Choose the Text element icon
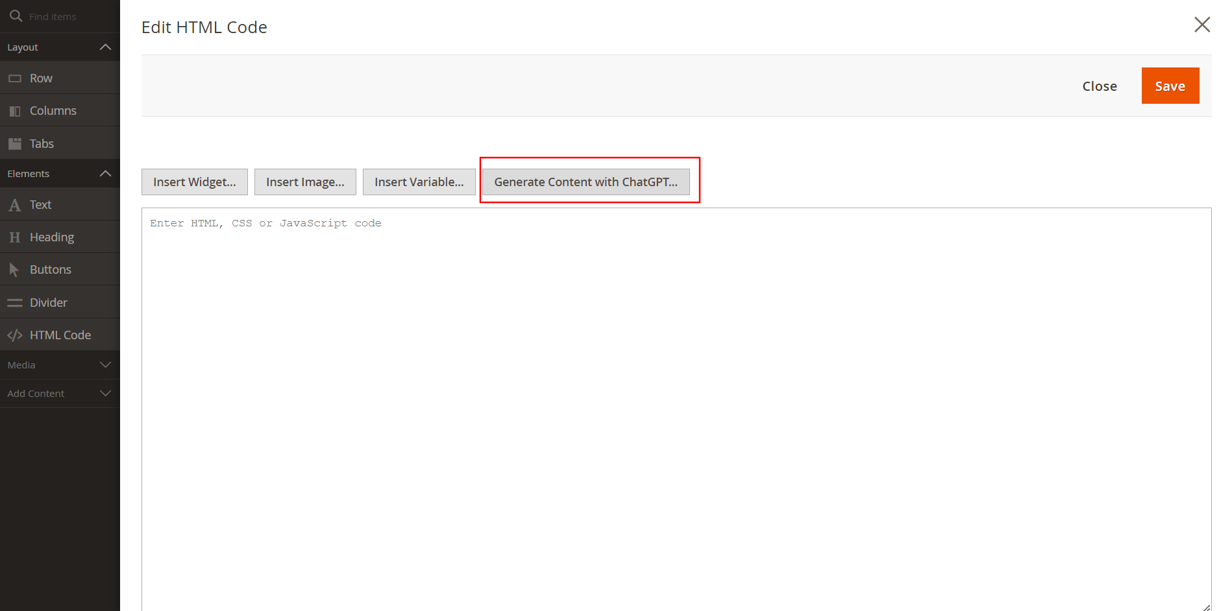 pyautogui.click(x=14, y=205)
